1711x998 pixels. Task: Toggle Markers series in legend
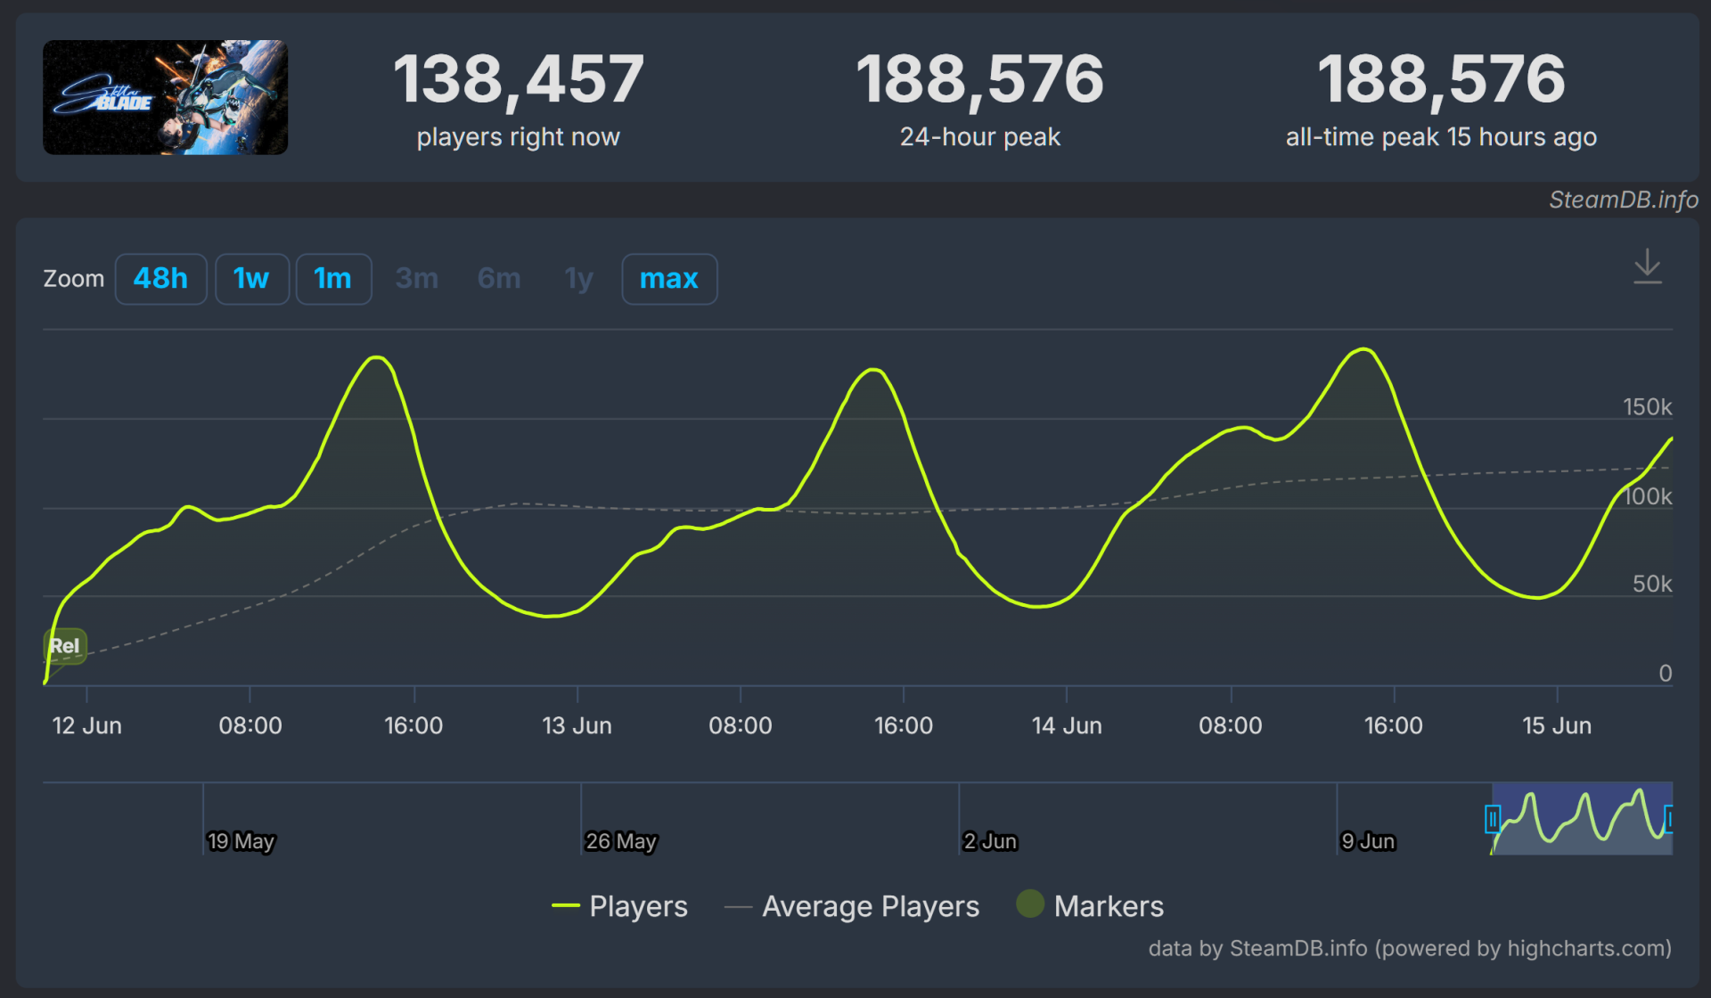pyautogui.click(x=1108, y=906)
